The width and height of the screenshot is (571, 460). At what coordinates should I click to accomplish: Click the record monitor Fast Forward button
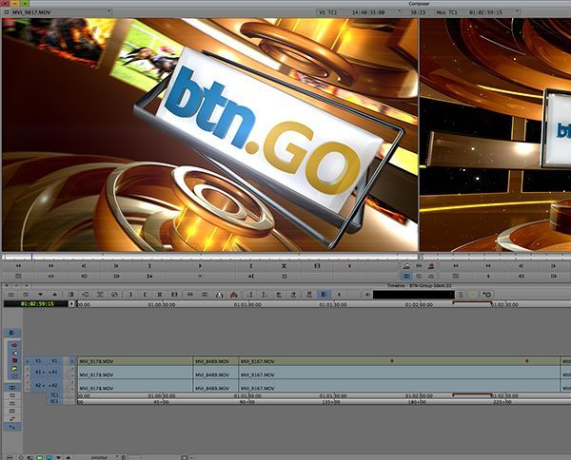[x=488, y=266]
